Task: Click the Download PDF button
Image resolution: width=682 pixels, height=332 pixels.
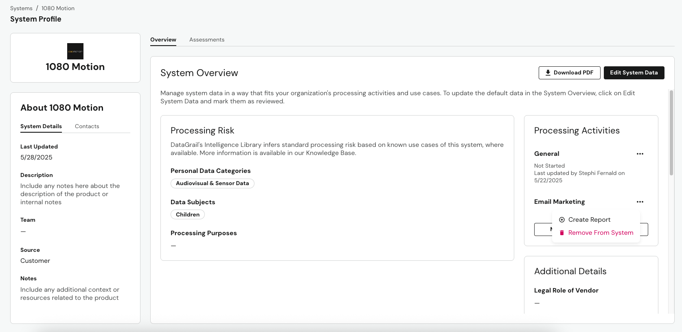Action: [x=570, y=73]
